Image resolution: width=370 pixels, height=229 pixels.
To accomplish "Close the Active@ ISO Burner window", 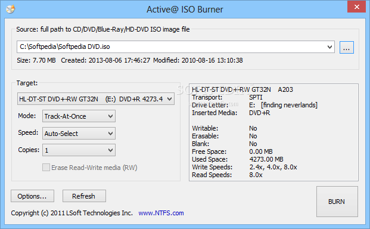I will click(356, 7).
